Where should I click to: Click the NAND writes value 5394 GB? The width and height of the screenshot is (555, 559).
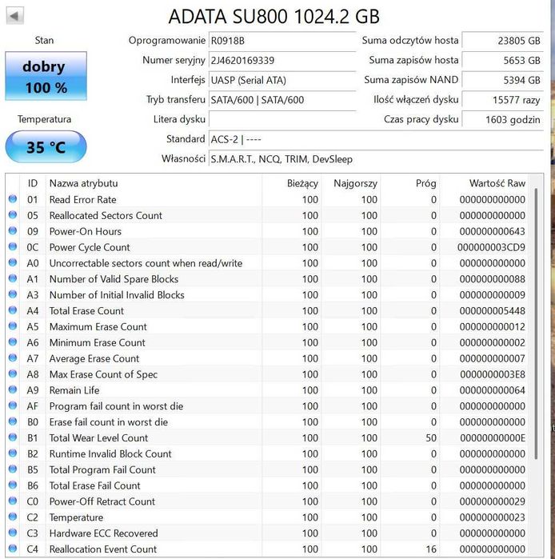click(x=502, y=80)
